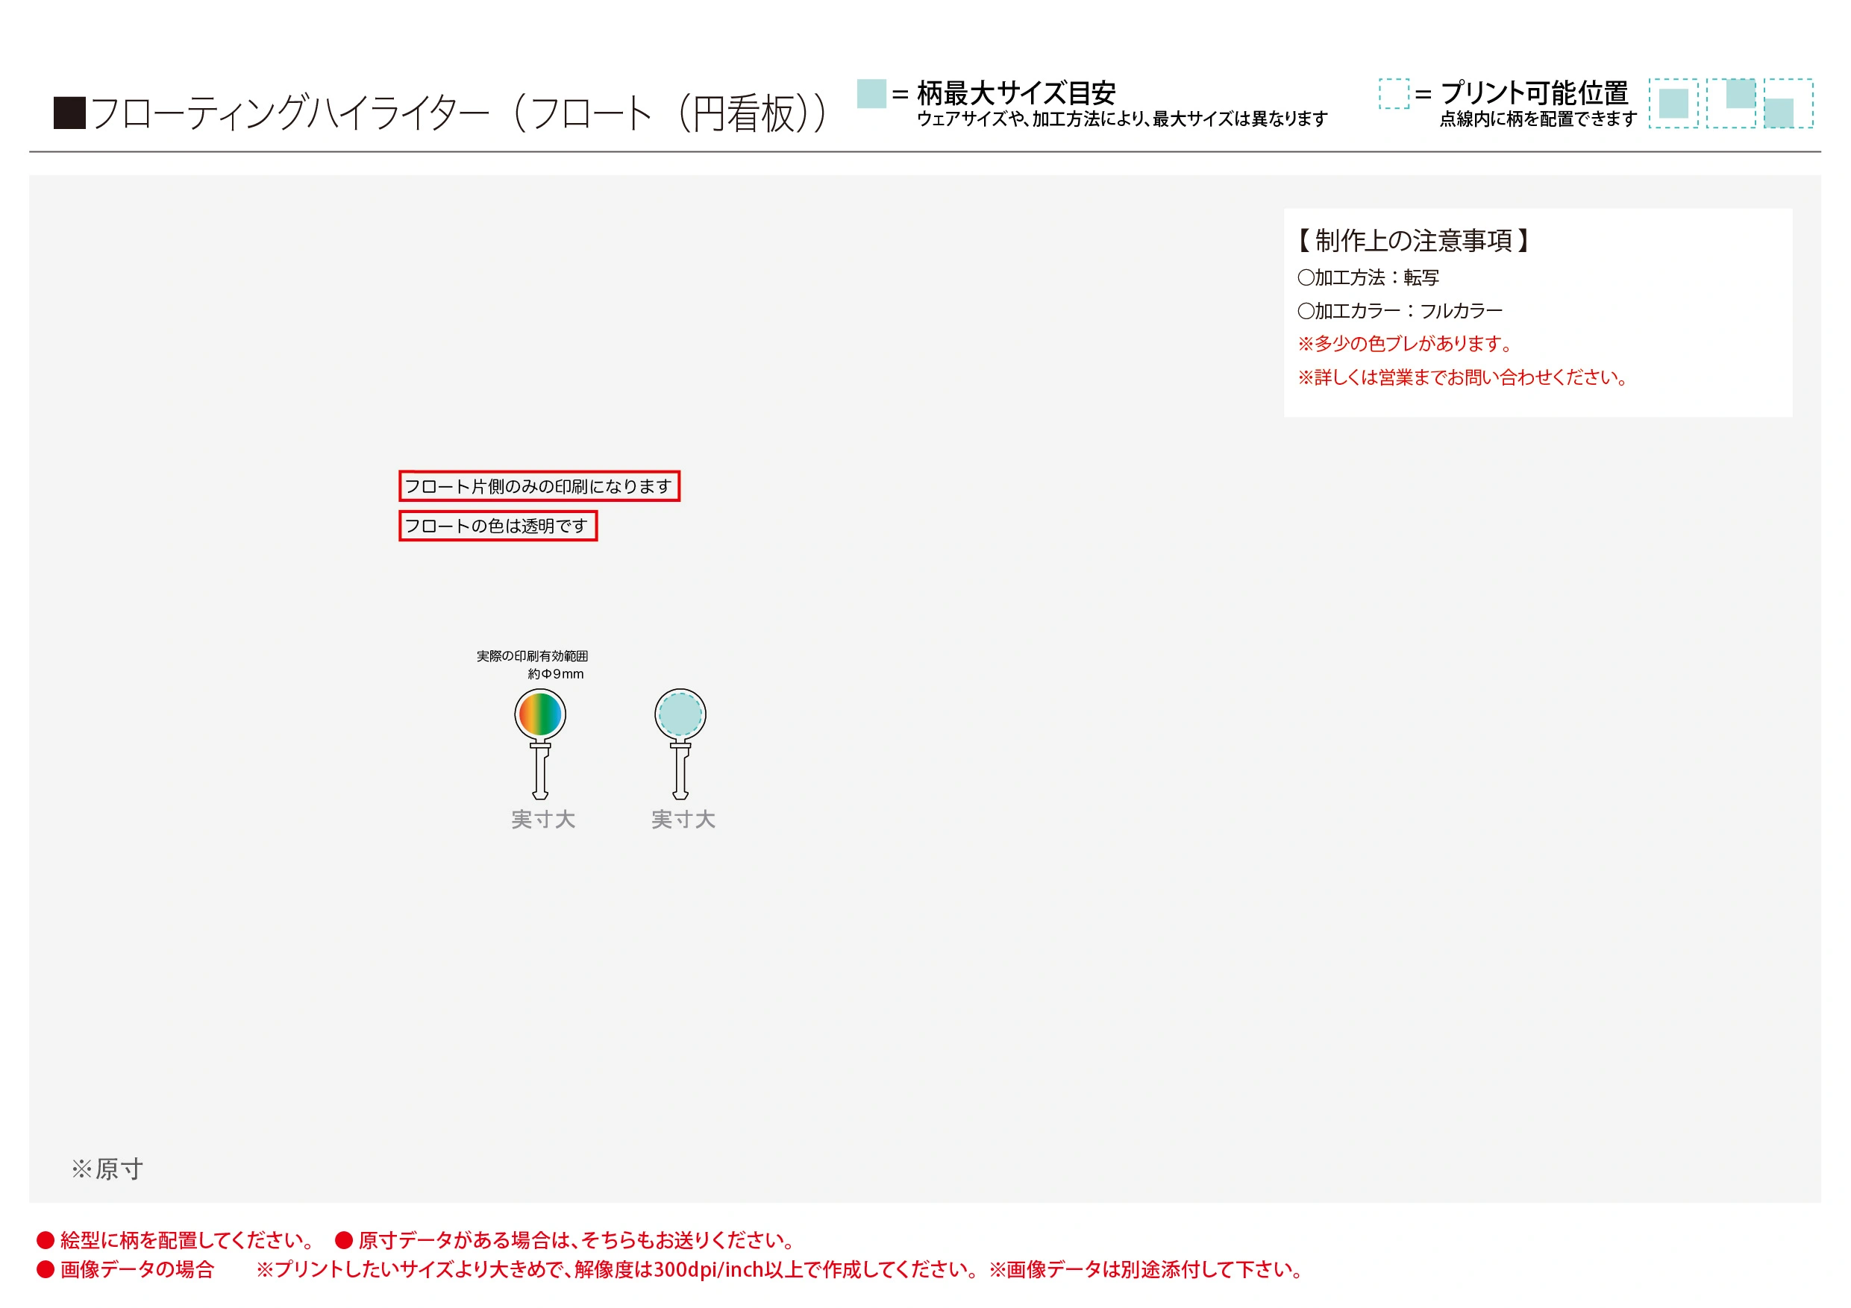Screen dimensions: 1851x1308
Task: Click the note ウェアサイズや、加工方法により、最大サイズは異なります
Action: (1121, 119)
